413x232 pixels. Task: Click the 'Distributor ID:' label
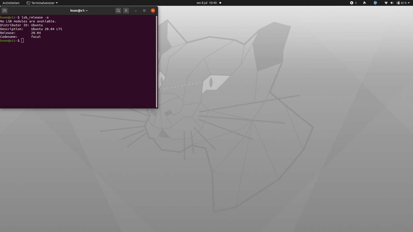15,25
